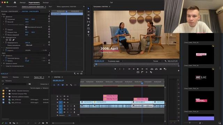Toggle middle video track eye visibility
Viewport: 223px width, 125px height.
[68, 99]
